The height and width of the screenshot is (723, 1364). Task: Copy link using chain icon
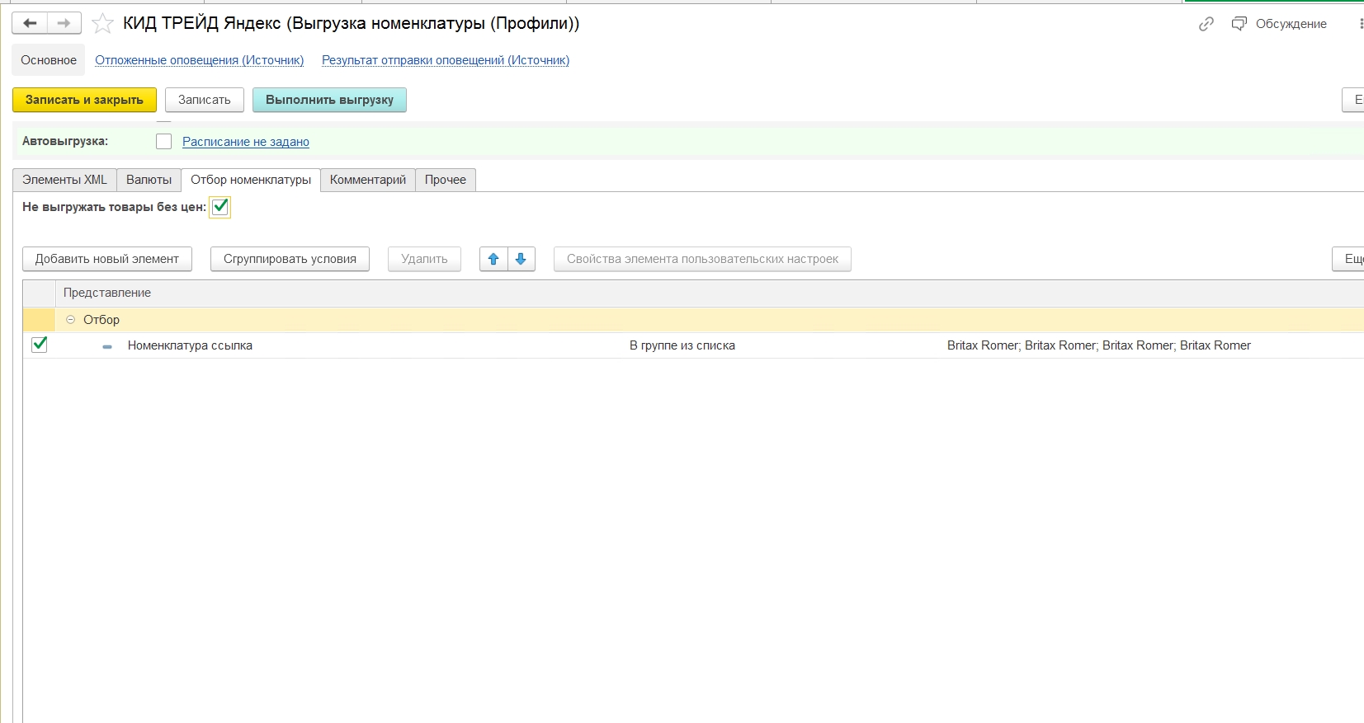point(1206,24)
